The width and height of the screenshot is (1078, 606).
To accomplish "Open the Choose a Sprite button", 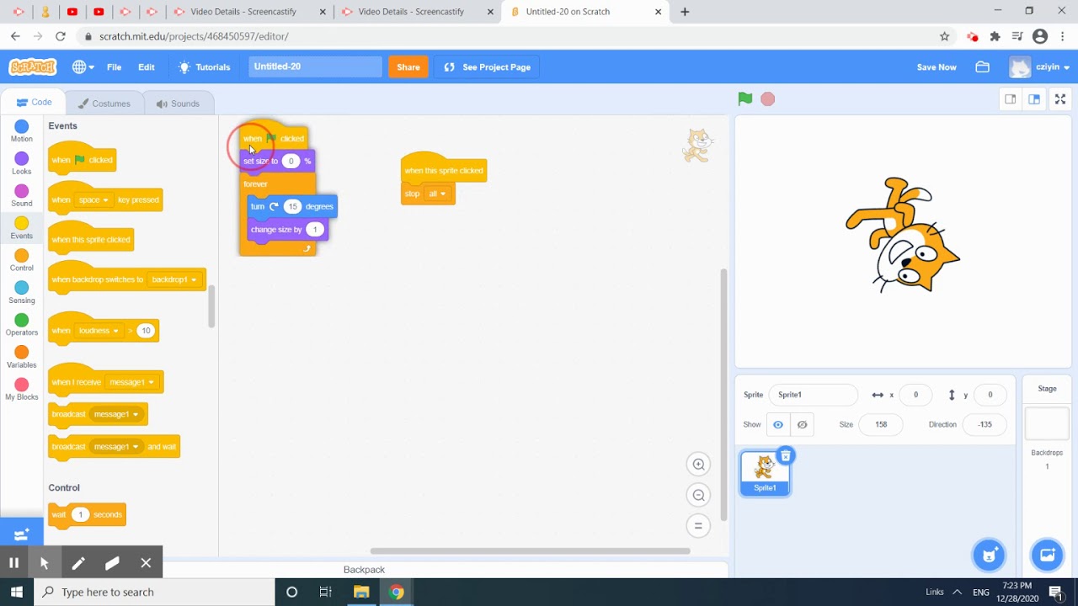I will 990,555.
